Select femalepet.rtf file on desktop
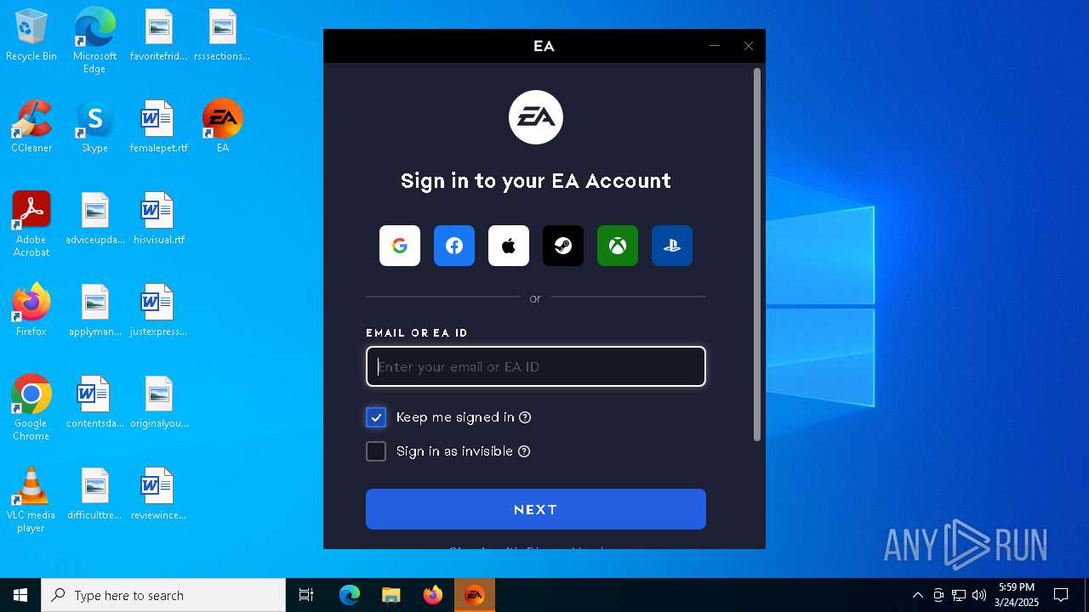This screenshot has height=612, width=1089. click(158, 127)
